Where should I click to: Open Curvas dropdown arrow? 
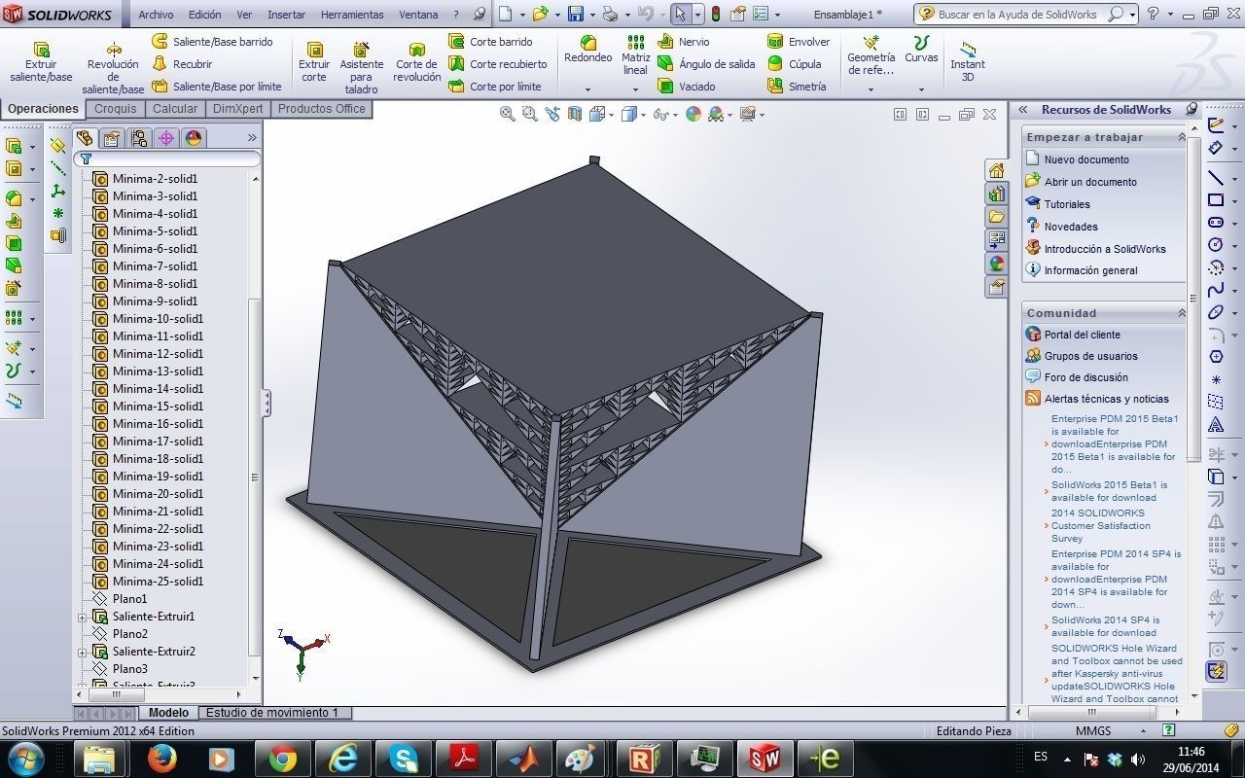pos(921,89)
